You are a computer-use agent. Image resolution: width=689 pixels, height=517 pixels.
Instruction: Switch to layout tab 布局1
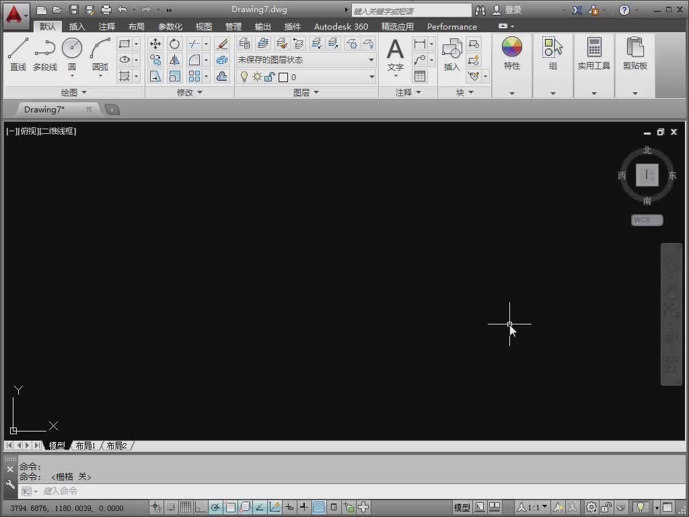click(85, 446)
